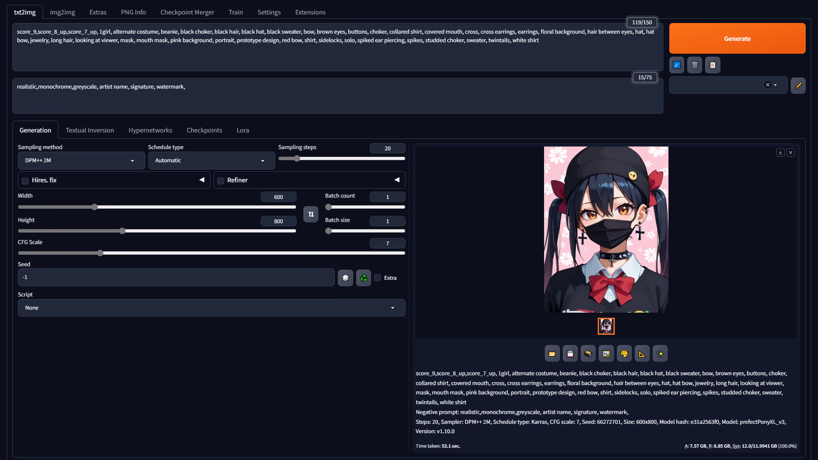Click the Sampling steps slider
This screenshot has width=818, height=460.
pos(342,158)
